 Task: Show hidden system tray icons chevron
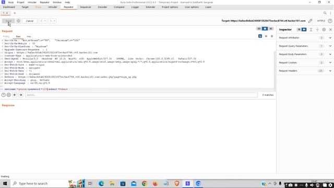(270, 183)
